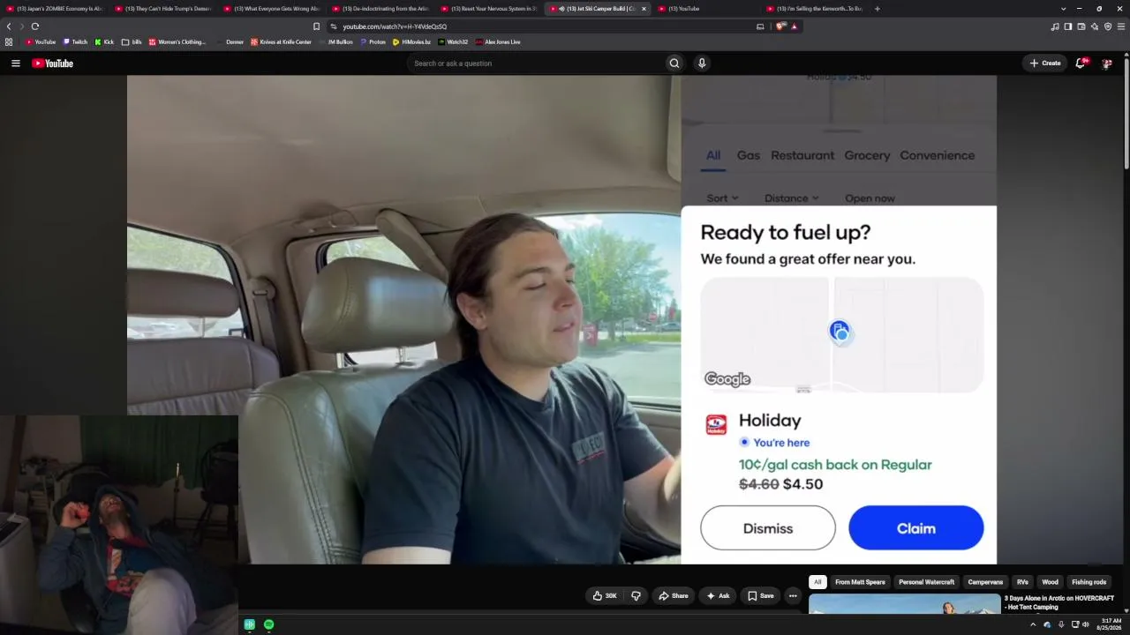Bookmark this page using the bookmark icon

(x=316, y=26)
